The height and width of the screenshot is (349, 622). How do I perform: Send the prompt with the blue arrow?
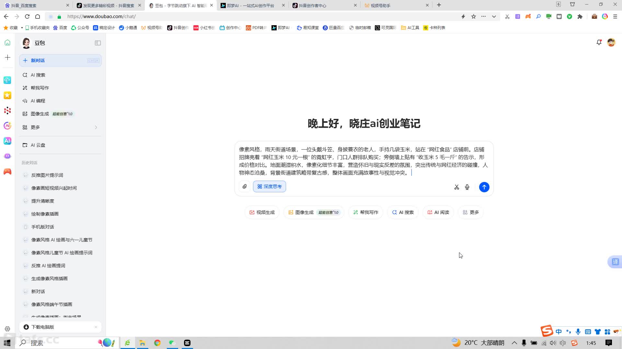(x=484, y=187)
